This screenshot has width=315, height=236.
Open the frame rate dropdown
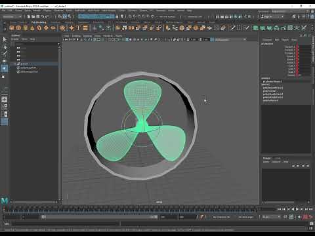(271, 217)
